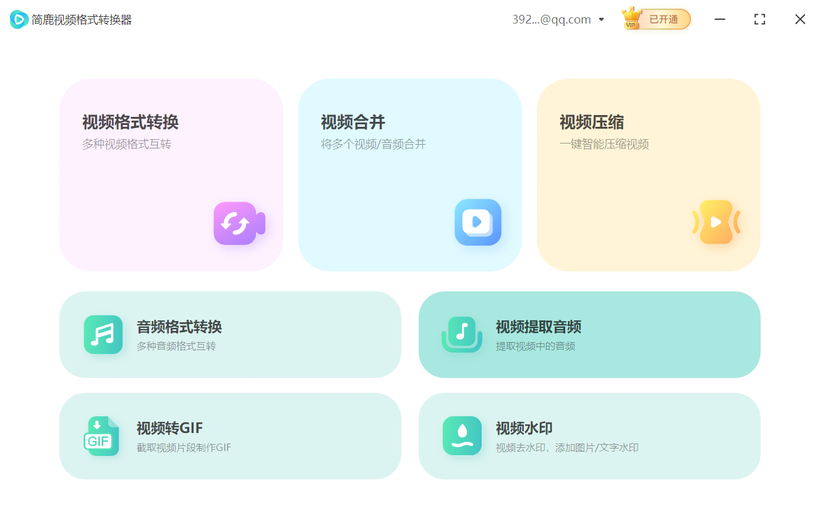Click the GIF converter icon
Viewport: 820px width, 532px height.
coord(101,435)
